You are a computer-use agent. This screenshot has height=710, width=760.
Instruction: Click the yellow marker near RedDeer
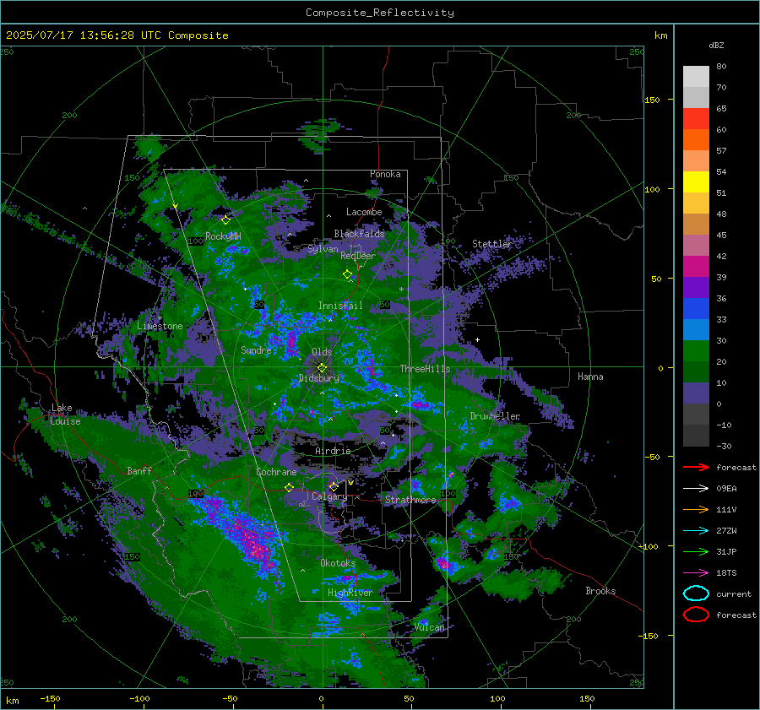click(x=348, y=274)
